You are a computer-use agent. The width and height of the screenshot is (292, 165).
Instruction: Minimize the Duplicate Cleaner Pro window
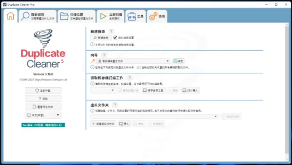point(266,4)
